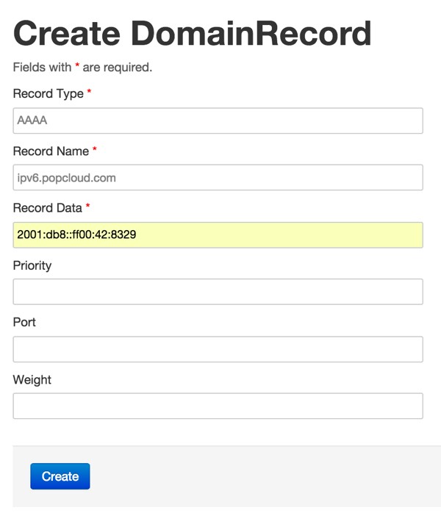Click into the Port input field
The image size is (441, 516).
pos(218,349)
